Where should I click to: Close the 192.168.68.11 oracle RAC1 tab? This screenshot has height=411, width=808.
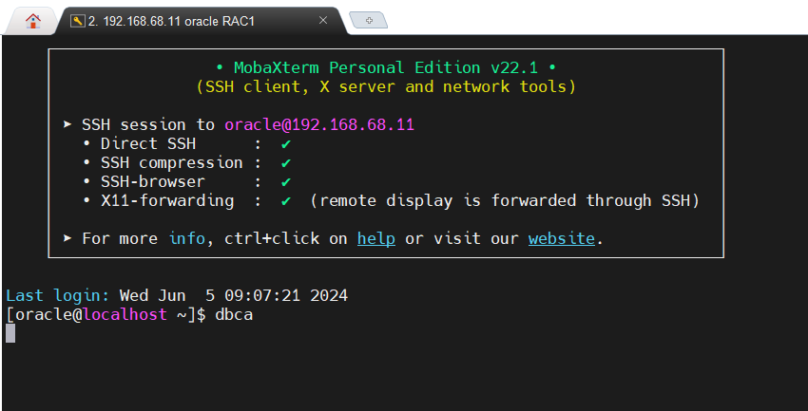point(323,20)
